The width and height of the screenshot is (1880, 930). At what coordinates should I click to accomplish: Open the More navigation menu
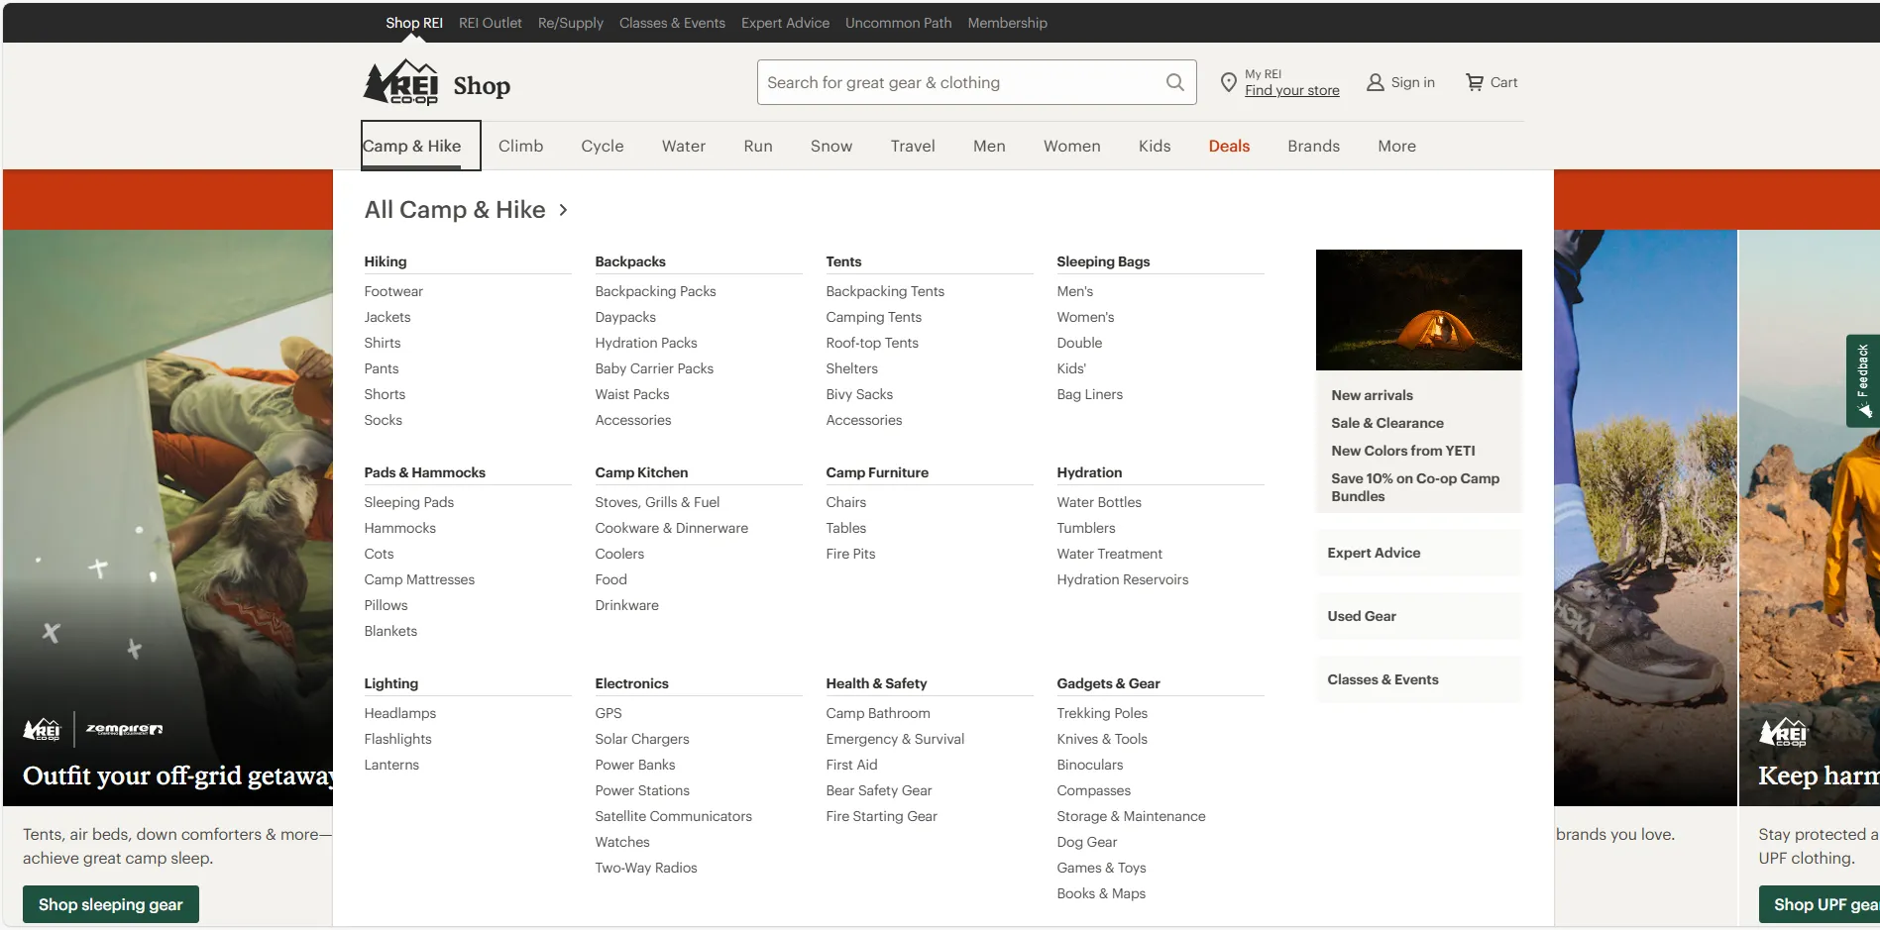(x=1396, y=146)
